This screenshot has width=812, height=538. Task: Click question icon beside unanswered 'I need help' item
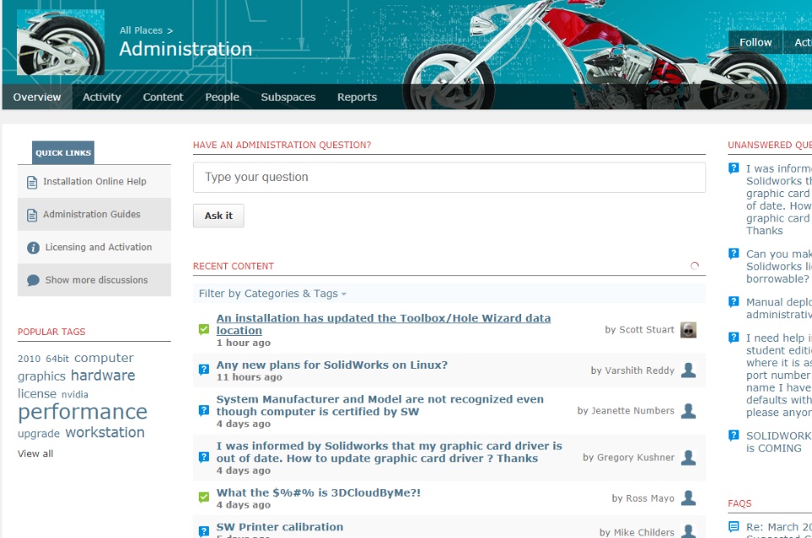[734, 338]
